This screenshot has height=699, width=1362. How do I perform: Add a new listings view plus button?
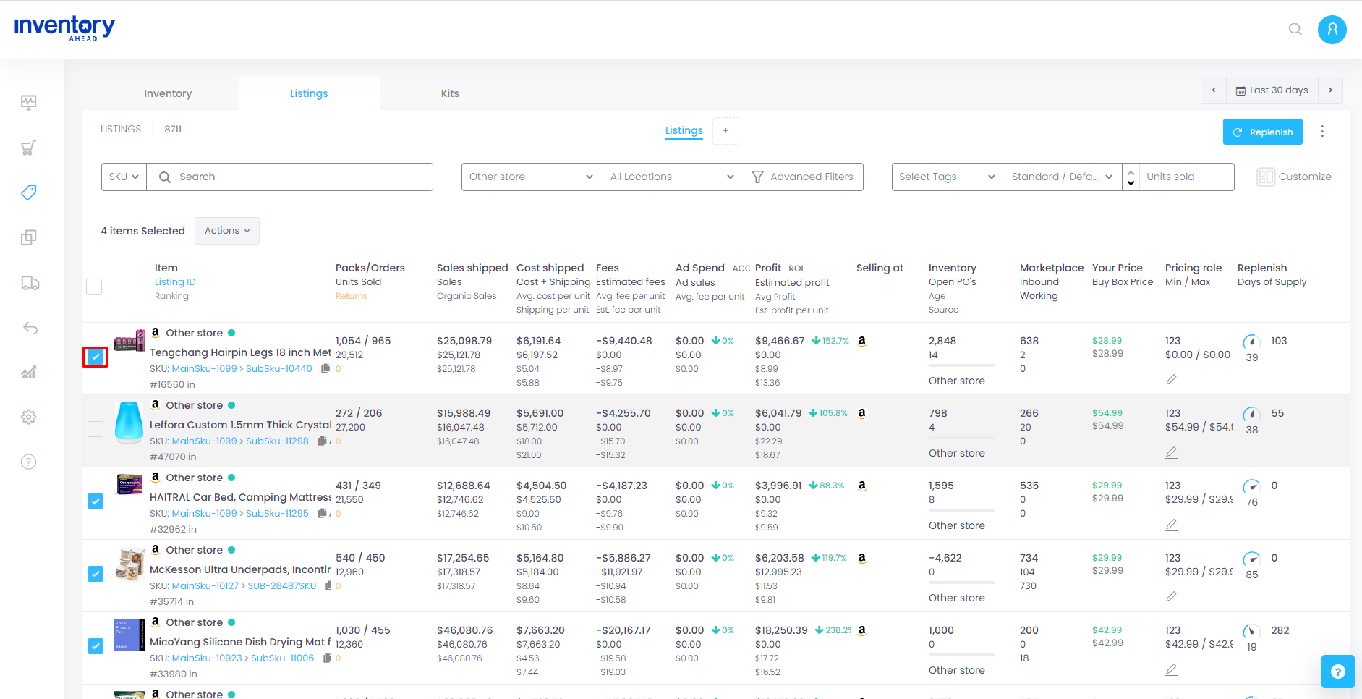point(725,131)
